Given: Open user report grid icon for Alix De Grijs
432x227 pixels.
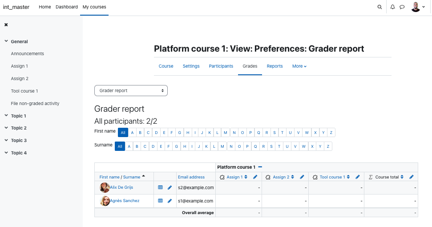Looking at the screenshot, I should [160, 187].
